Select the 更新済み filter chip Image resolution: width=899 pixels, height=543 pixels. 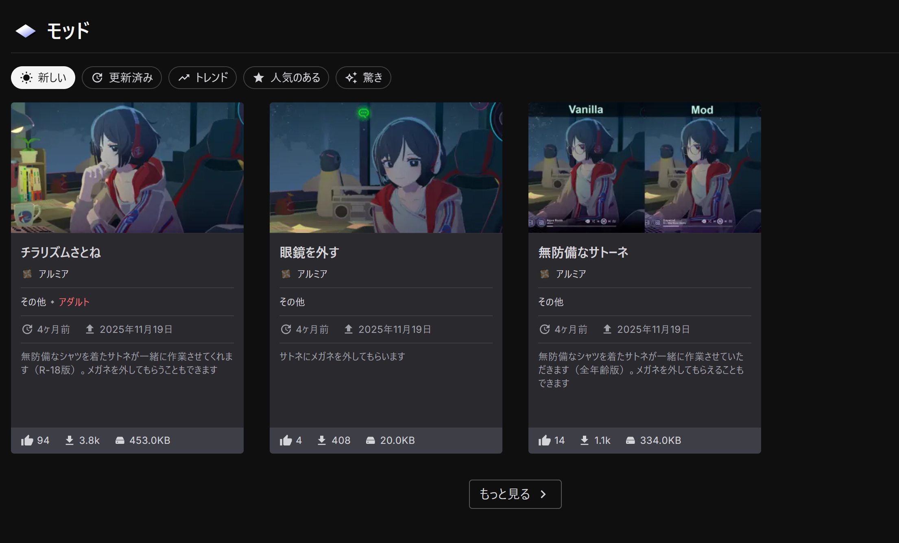click(122, 78)
